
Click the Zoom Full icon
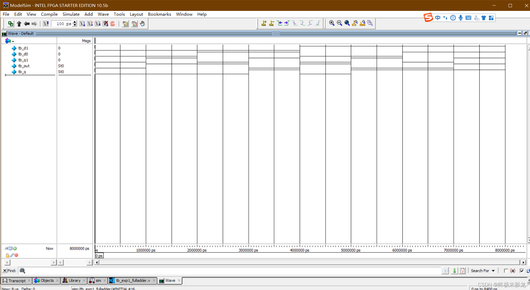(x=347, y=23)
